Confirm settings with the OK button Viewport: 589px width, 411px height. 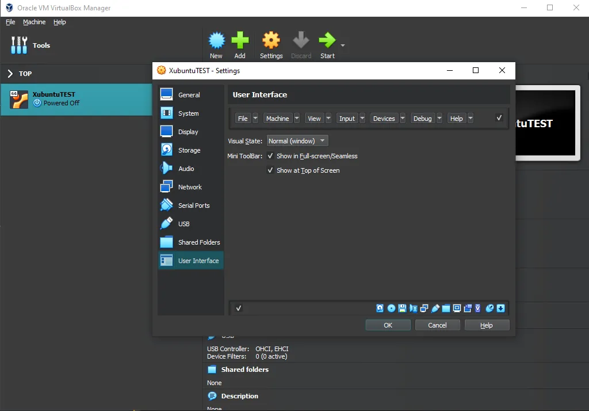point(388,325)
